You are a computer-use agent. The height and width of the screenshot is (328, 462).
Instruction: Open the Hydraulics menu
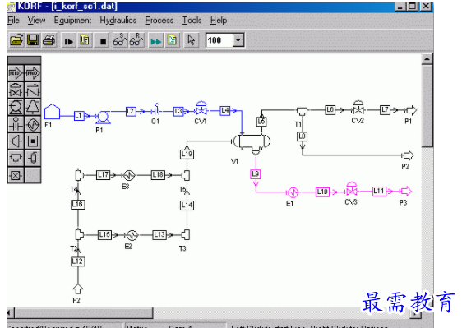click(x=118, y=21)
